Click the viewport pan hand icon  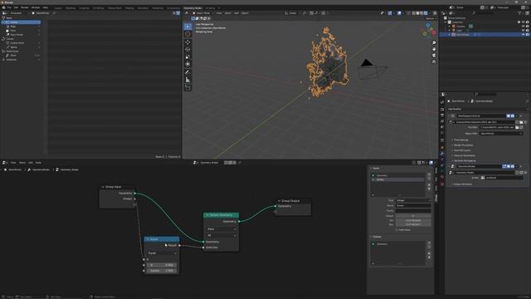tap(434, 49)
